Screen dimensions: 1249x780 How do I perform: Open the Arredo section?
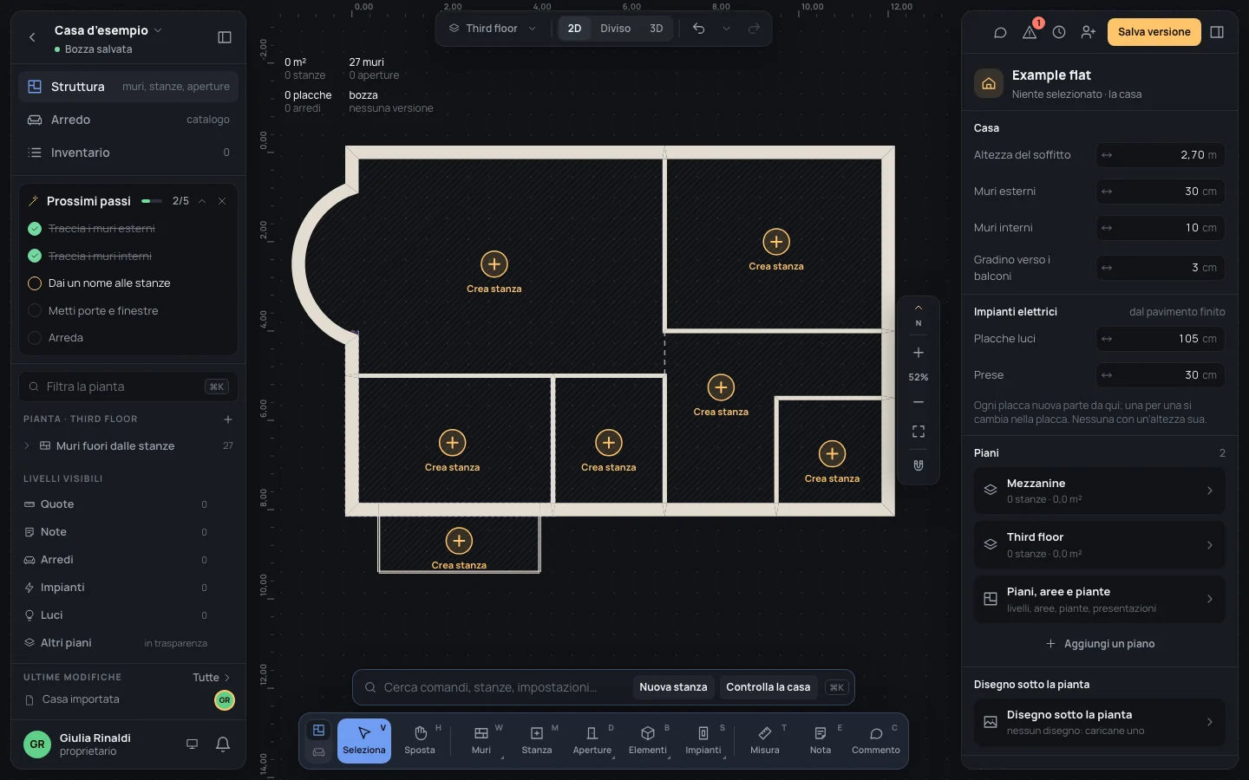pos(128,120)
